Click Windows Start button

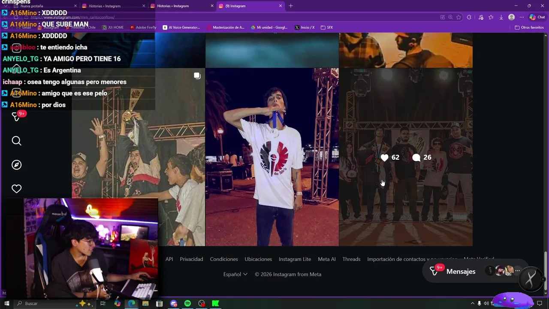pyautogui.click(x=6, y=303)
